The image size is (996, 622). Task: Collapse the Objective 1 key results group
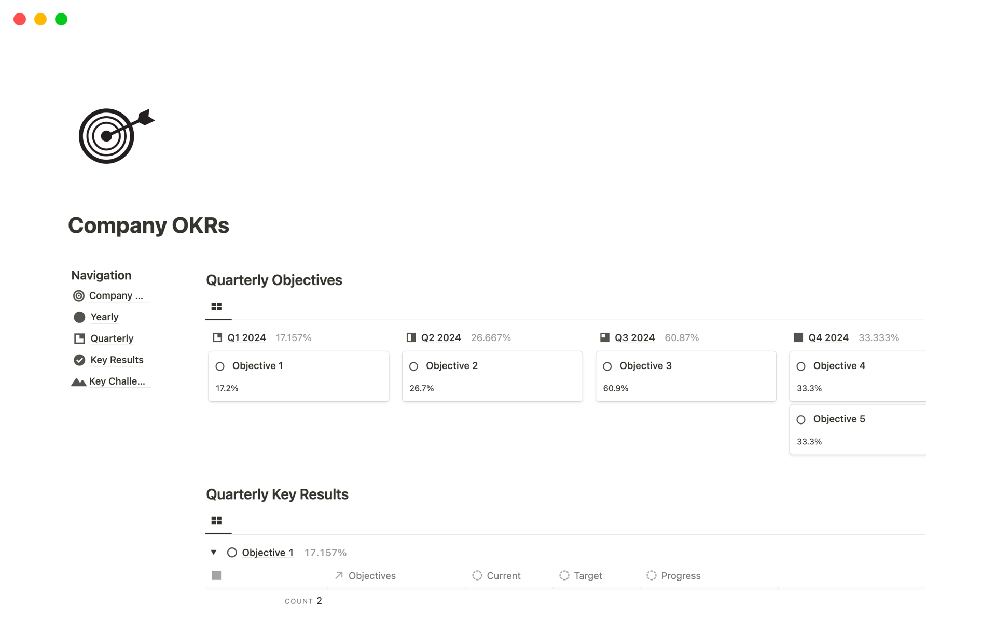tap(214, 553)
